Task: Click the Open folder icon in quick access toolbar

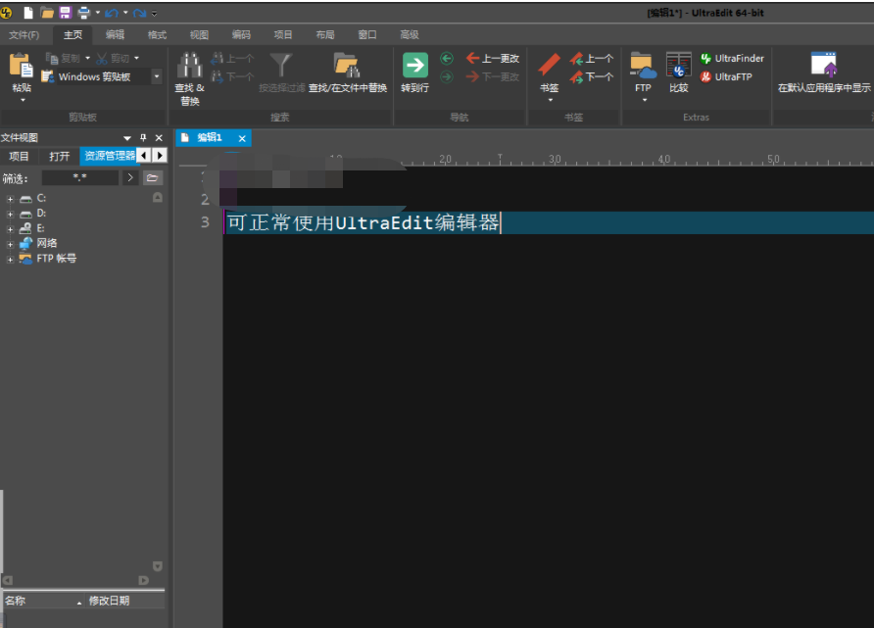Action: pos(47,13)
